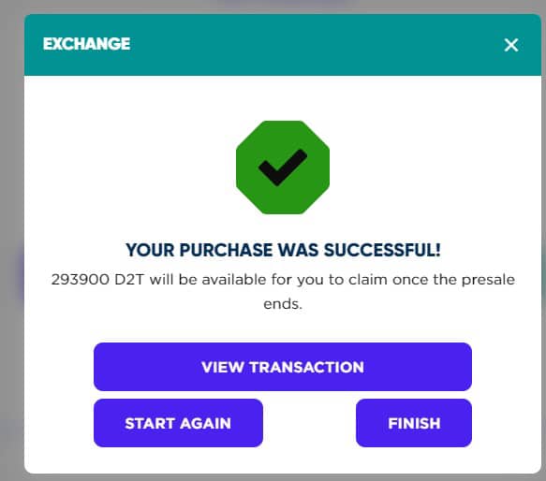This screenshot has width=546, height=481.
Task: Select the Start Again button
Action: pyautogui.click(x=178, y=423)
